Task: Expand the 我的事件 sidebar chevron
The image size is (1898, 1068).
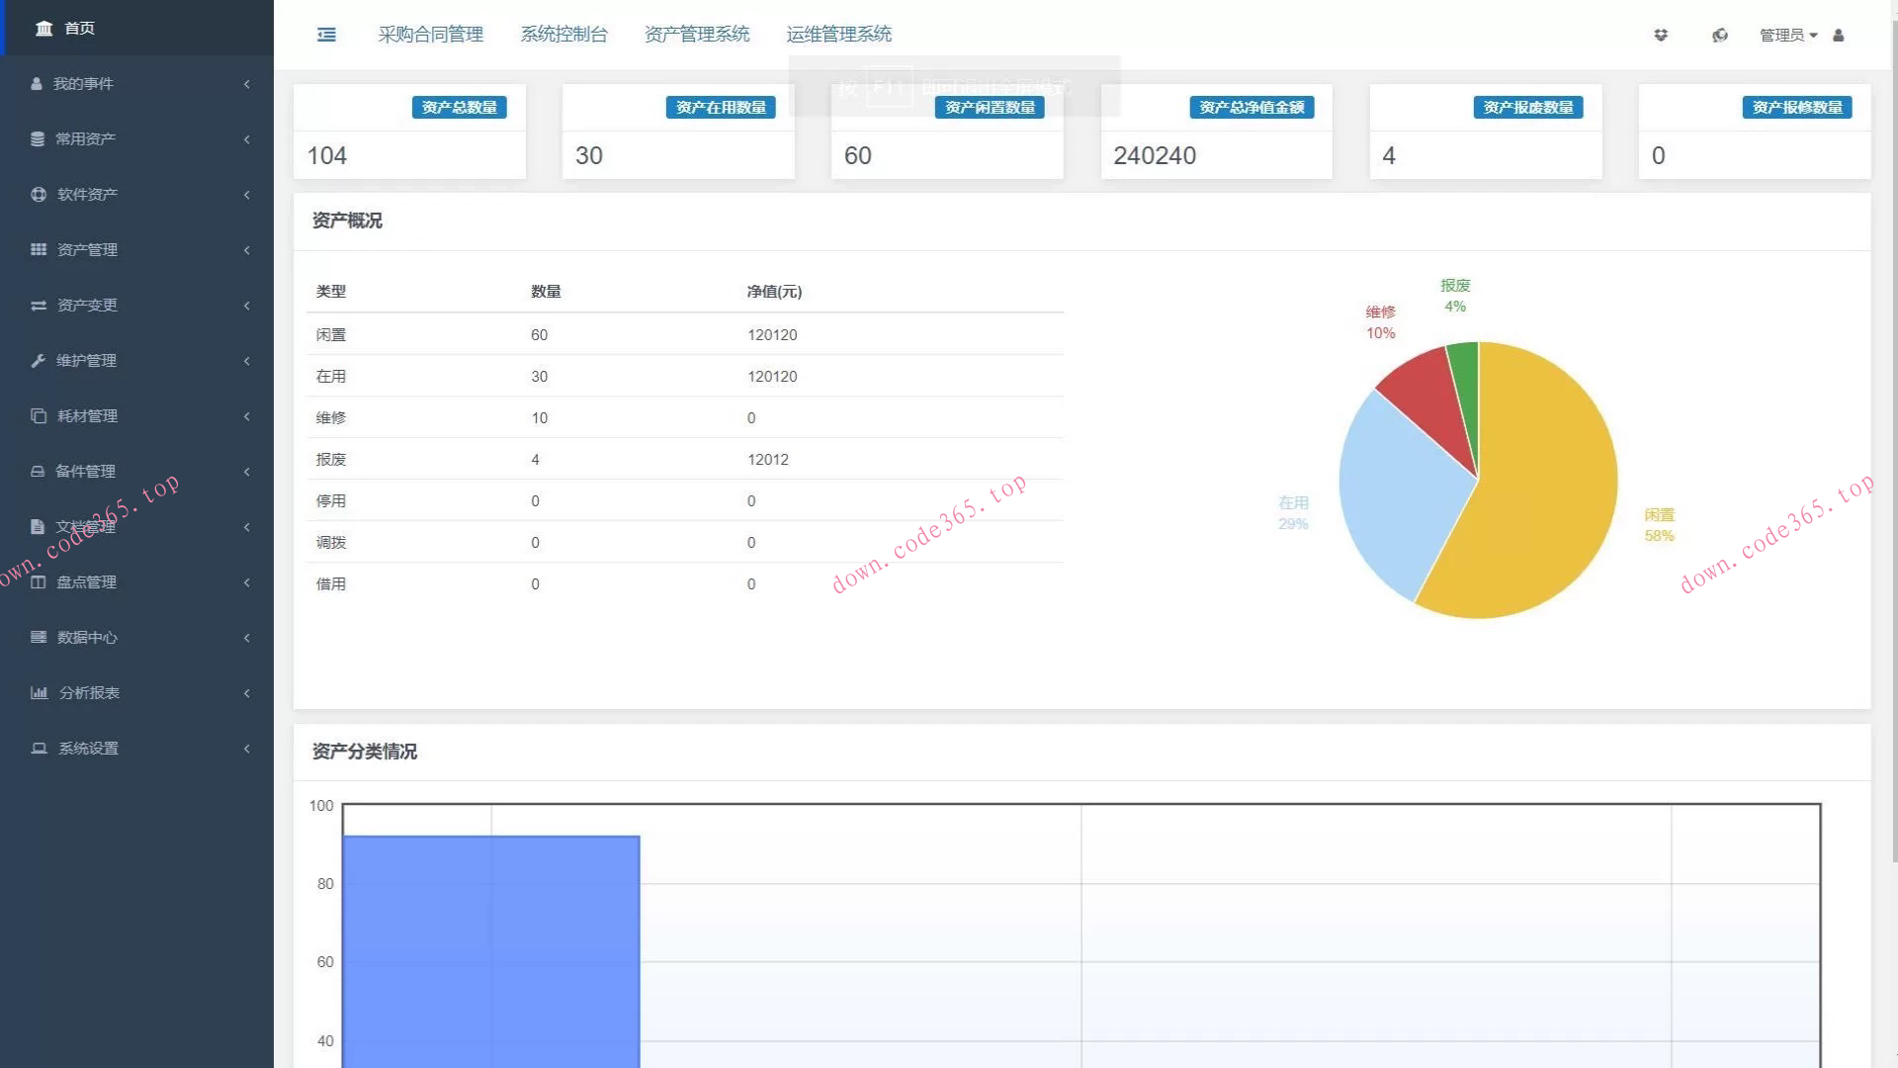Action: click(x=246, y=84)
